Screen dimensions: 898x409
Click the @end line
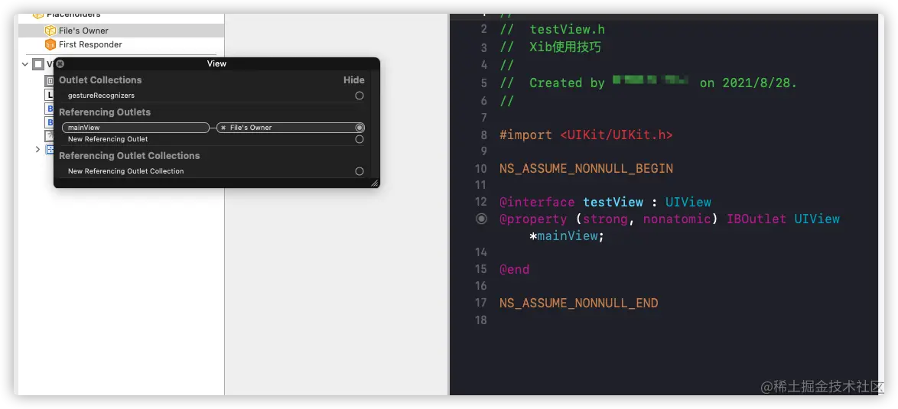click(514, 269)
